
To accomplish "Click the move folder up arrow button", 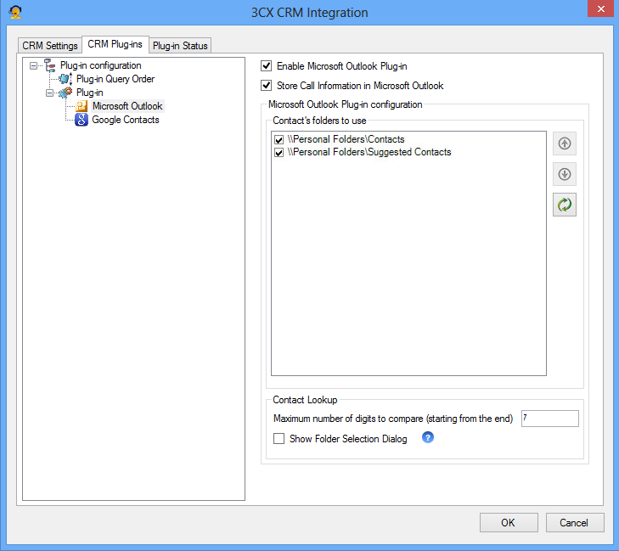I will [564, 143].
